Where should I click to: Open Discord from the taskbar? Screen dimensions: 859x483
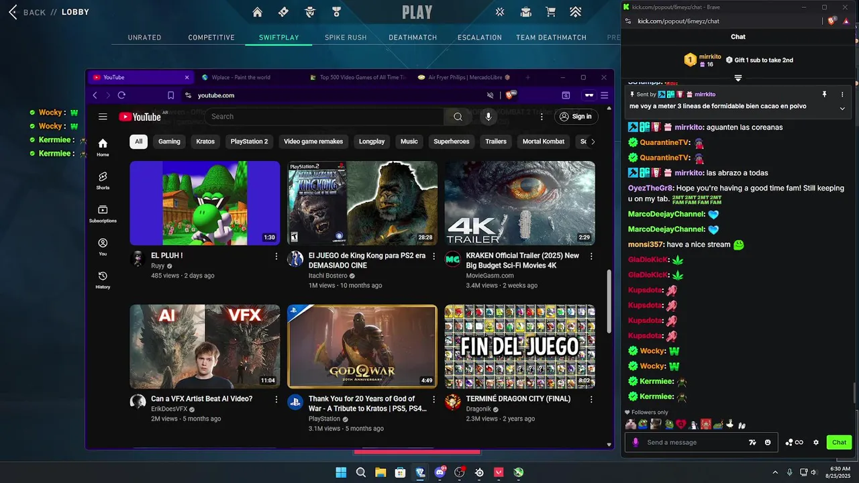click(x=440, y=472)
